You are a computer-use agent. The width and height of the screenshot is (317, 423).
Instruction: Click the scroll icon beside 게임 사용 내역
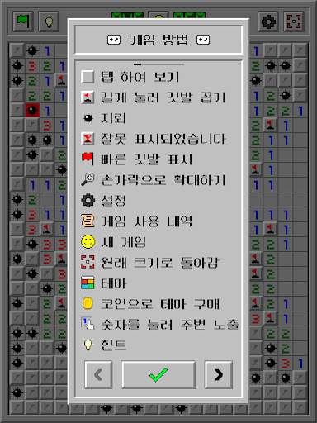(x=88, y=221)
